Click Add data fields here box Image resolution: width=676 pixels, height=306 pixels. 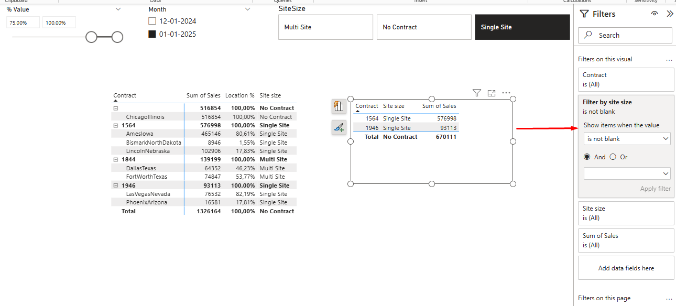click(x=626, y=268)
